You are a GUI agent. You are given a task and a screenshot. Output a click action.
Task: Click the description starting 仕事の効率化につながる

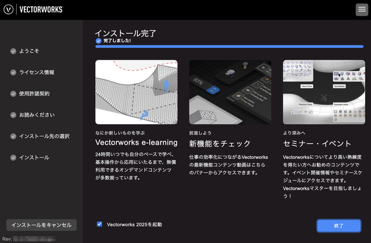pyautogui.click(x=228, y=165)
